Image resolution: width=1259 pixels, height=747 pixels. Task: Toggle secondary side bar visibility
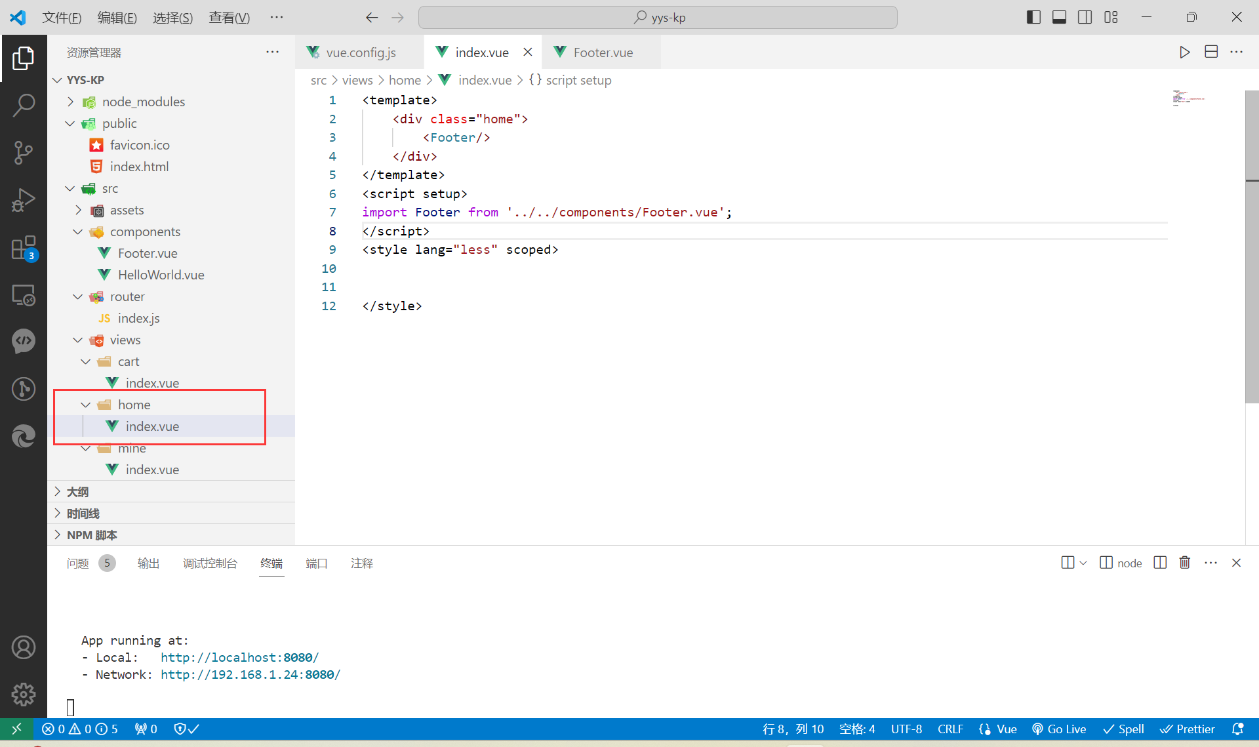point(1085,18)
